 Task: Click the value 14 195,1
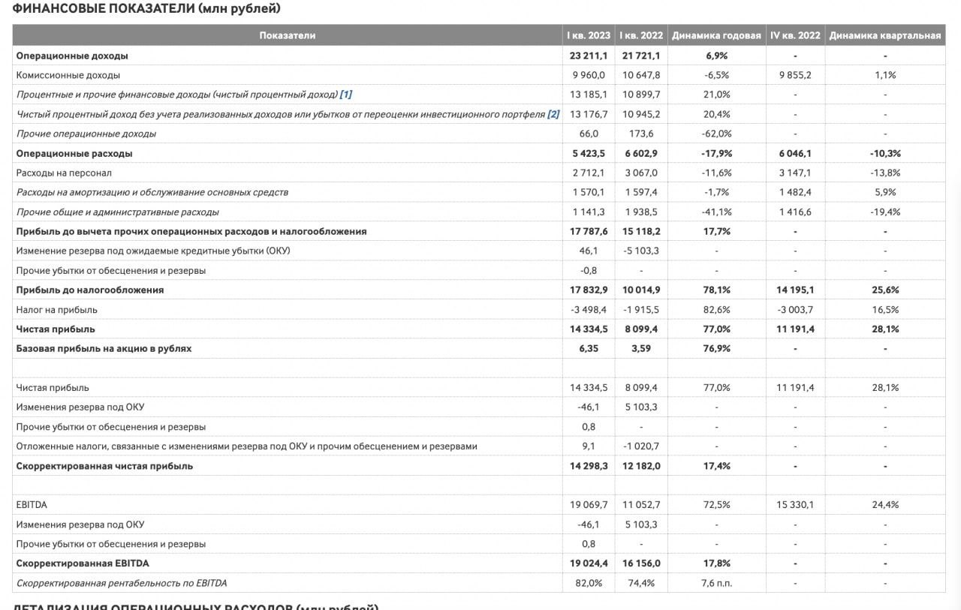[795, 290]
